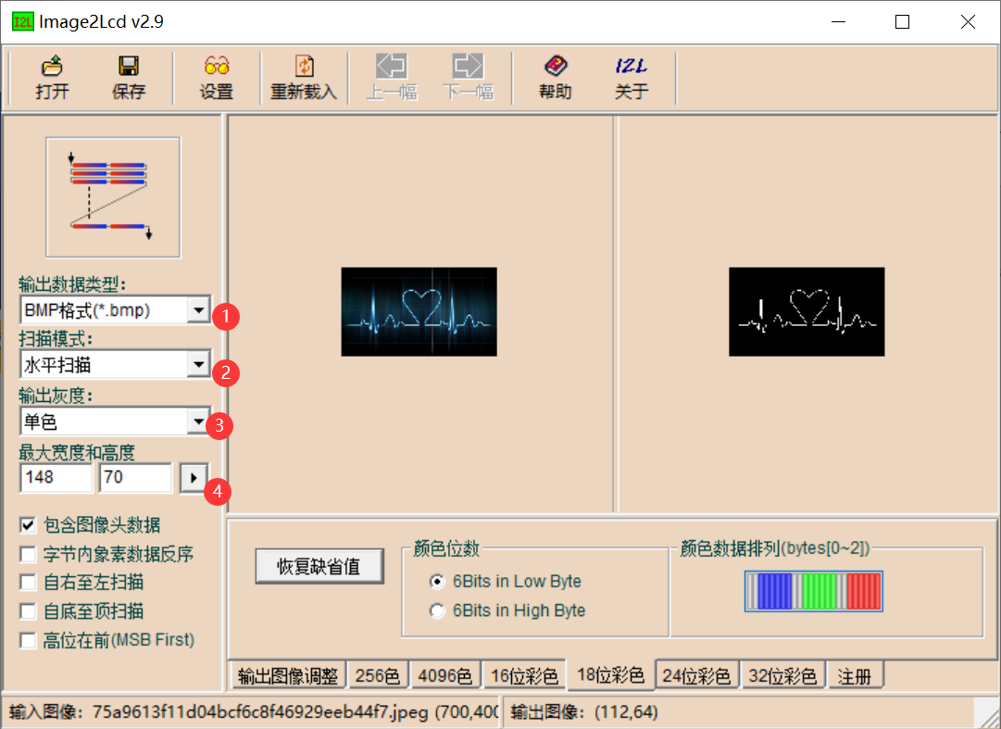The image size is (1001, 729).
Task: Switch to the 32位彩色 tab
Action: (x=782, y=675)
